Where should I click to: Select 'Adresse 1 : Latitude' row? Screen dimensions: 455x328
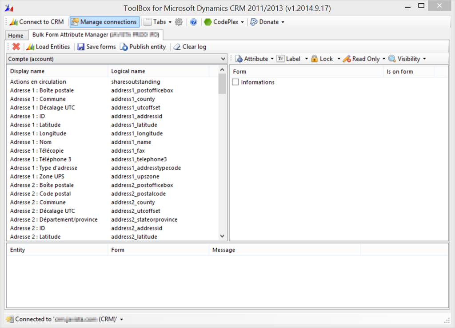point(112,125)
